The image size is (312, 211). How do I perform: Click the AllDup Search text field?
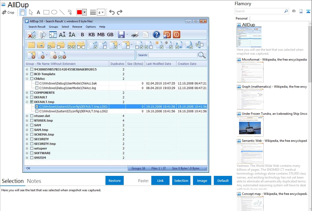tap(173, 55)
